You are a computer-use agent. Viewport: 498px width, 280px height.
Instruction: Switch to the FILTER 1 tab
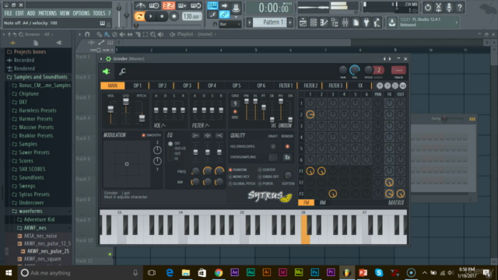tap(286, 86)
